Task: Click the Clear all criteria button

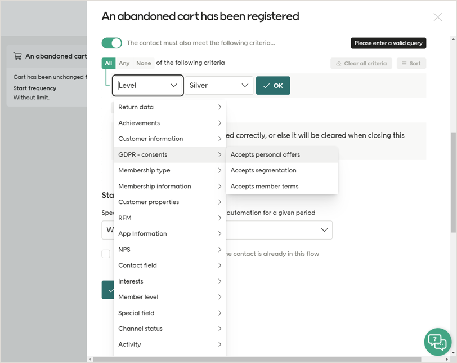Action: point(361,64)
